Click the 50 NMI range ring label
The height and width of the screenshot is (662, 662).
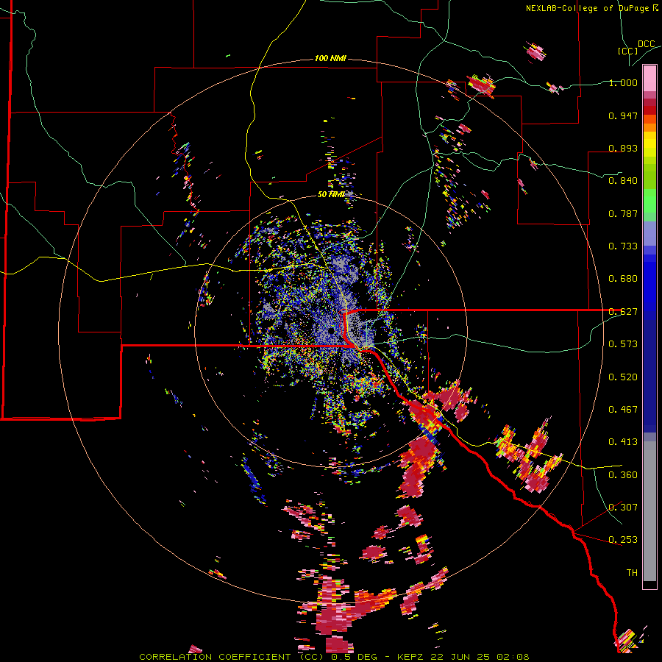(331, 194)
